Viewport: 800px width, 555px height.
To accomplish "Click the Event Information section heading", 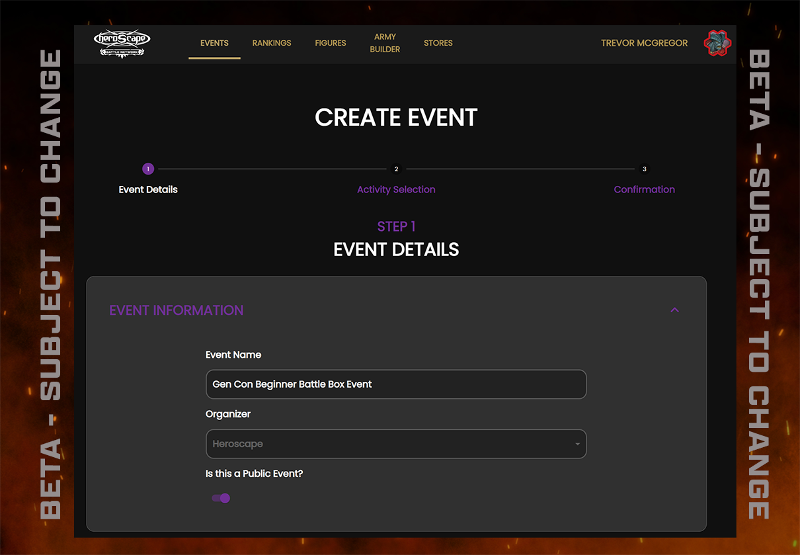I will (x=177, y=310).
